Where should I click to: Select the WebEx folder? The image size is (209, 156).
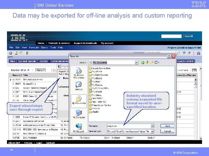[x=94, y=112]
